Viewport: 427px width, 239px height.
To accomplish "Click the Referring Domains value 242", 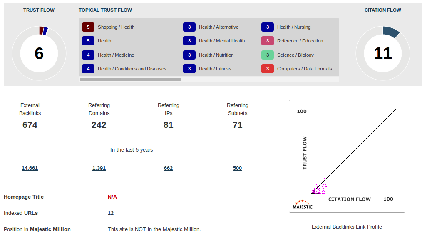I will (99, 125).
